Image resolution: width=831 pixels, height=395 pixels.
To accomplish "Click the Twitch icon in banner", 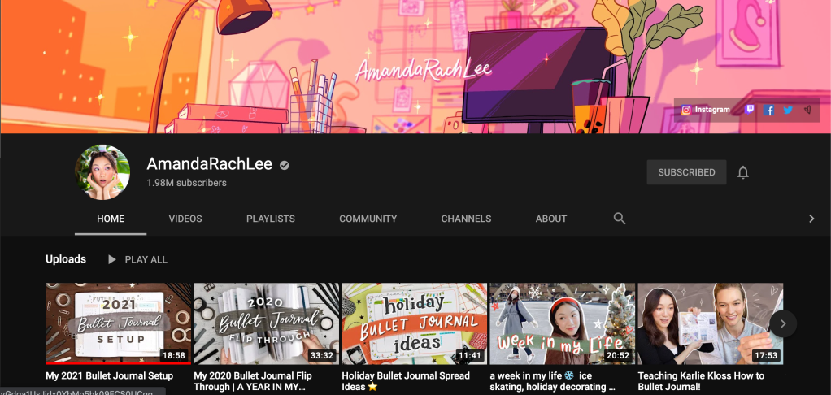I will click(x=750, y=110).
